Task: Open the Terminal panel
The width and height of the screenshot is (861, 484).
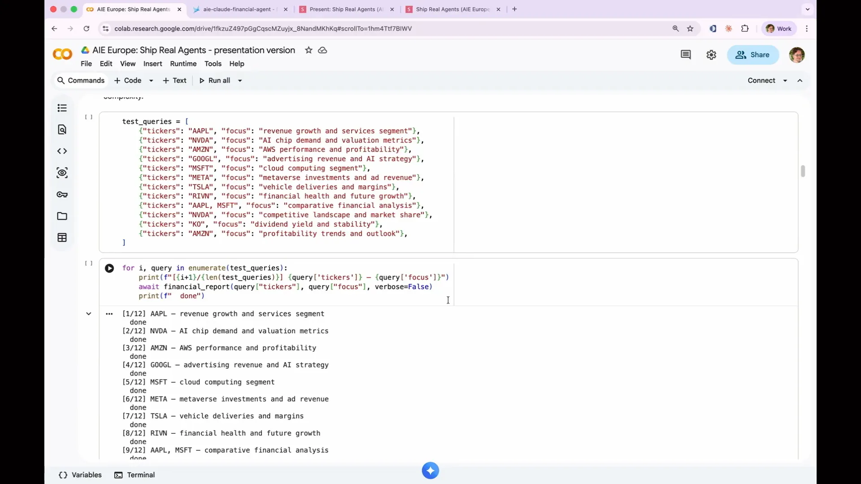Action: (135, 475)
